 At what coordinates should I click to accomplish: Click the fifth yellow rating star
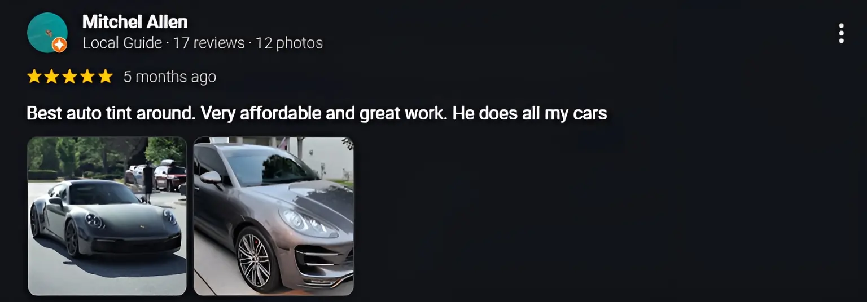point(106,77)
